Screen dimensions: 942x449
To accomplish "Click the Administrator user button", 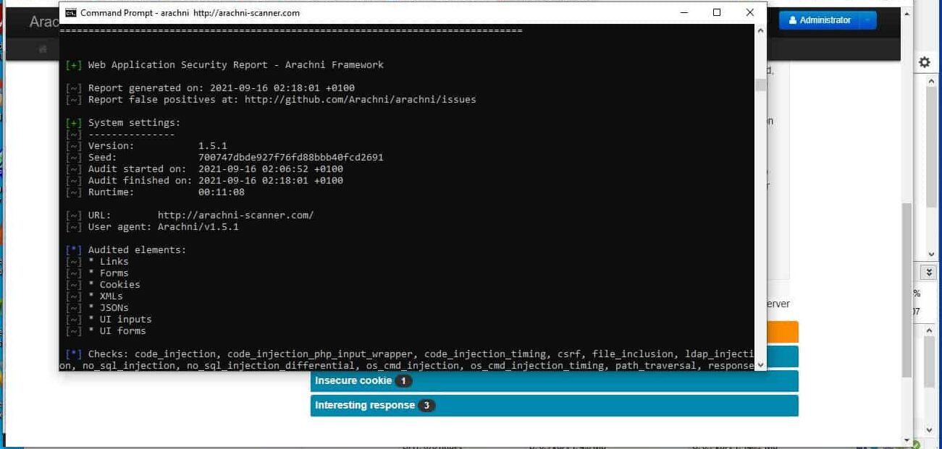I will [x=820, y=20].
